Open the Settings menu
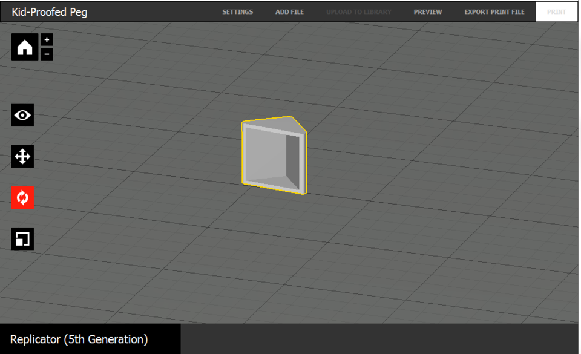Screen dimensions: 581x354 tap(237, 12)
